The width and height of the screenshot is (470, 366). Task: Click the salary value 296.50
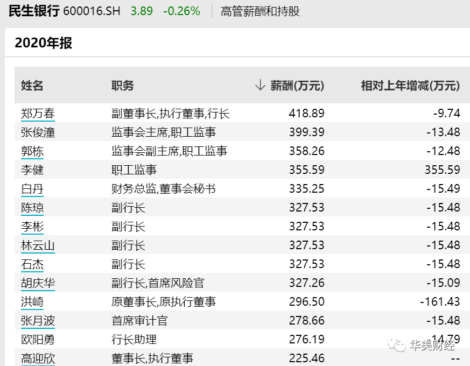[x=307, y=302]
